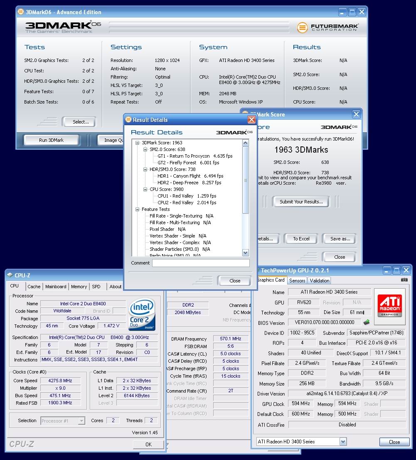Screen dimensions: 416x460
Task: Select GT2 - Firefly Forest row
Action: click(x=188, y=163)
